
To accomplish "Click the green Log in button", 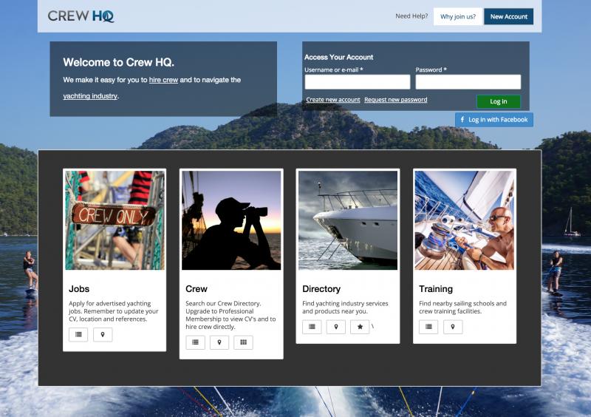I will coord(499,101).
